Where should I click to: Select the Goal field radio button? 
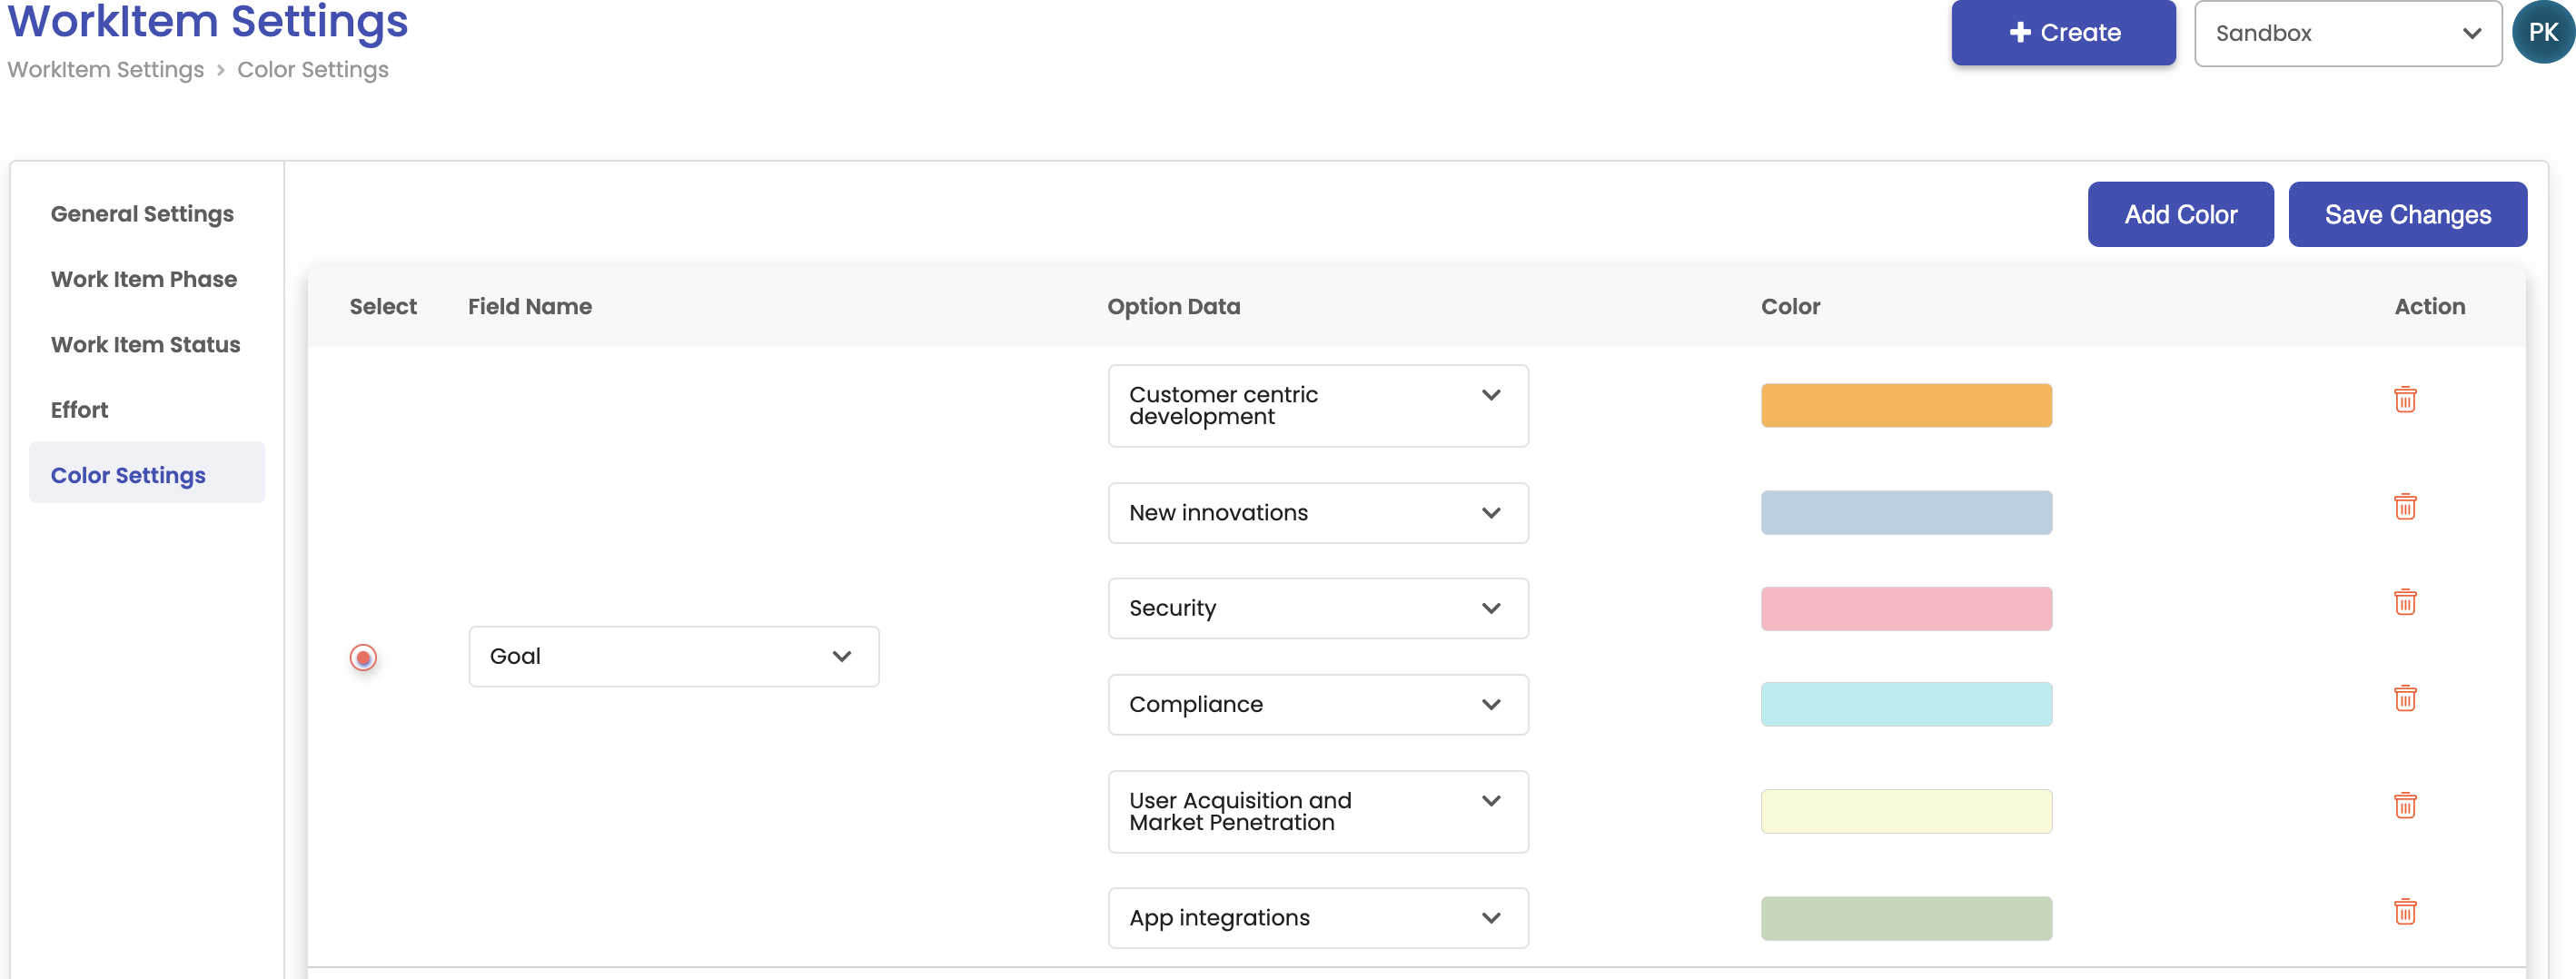pos(363,657)
